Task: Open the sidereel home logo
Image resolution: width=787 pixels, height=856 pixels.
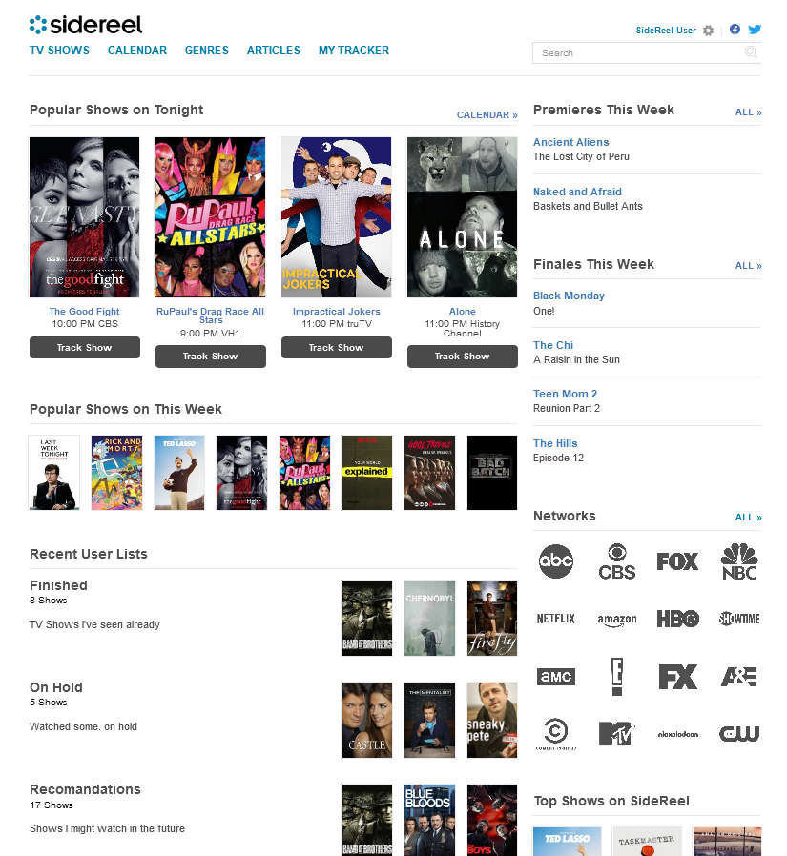Action: (x=86, y=25)
